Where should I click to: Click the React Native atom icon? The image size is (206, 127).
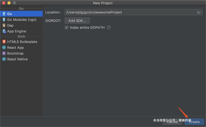click(4, 59)
